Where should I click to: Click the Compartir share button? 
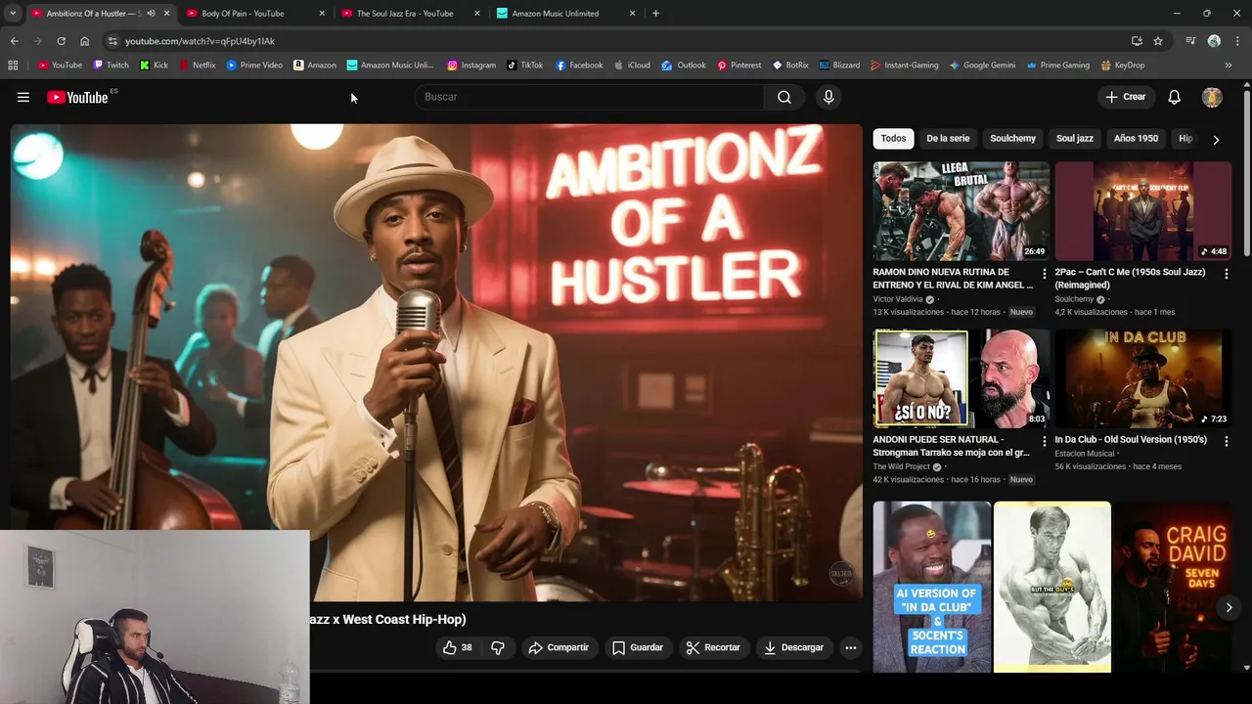point(559,647)
